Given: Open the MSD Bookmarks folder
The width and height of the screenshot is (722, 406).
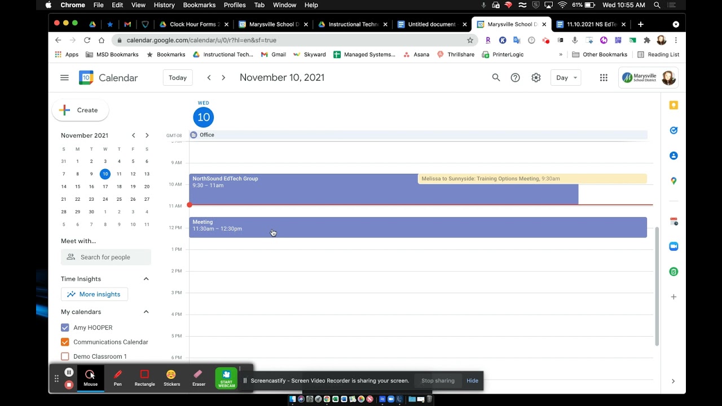Looking at the screenshot, I should tap(112, 55).
